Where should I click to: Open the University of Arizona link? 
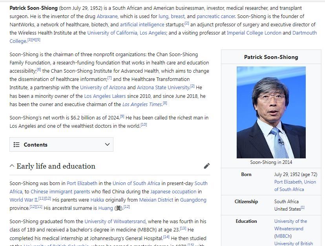coord(103,87)
